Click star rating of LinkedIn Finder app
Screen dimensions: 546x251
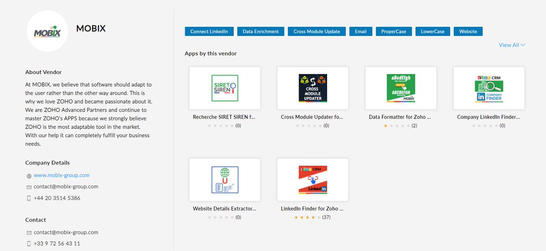point(308,217)
